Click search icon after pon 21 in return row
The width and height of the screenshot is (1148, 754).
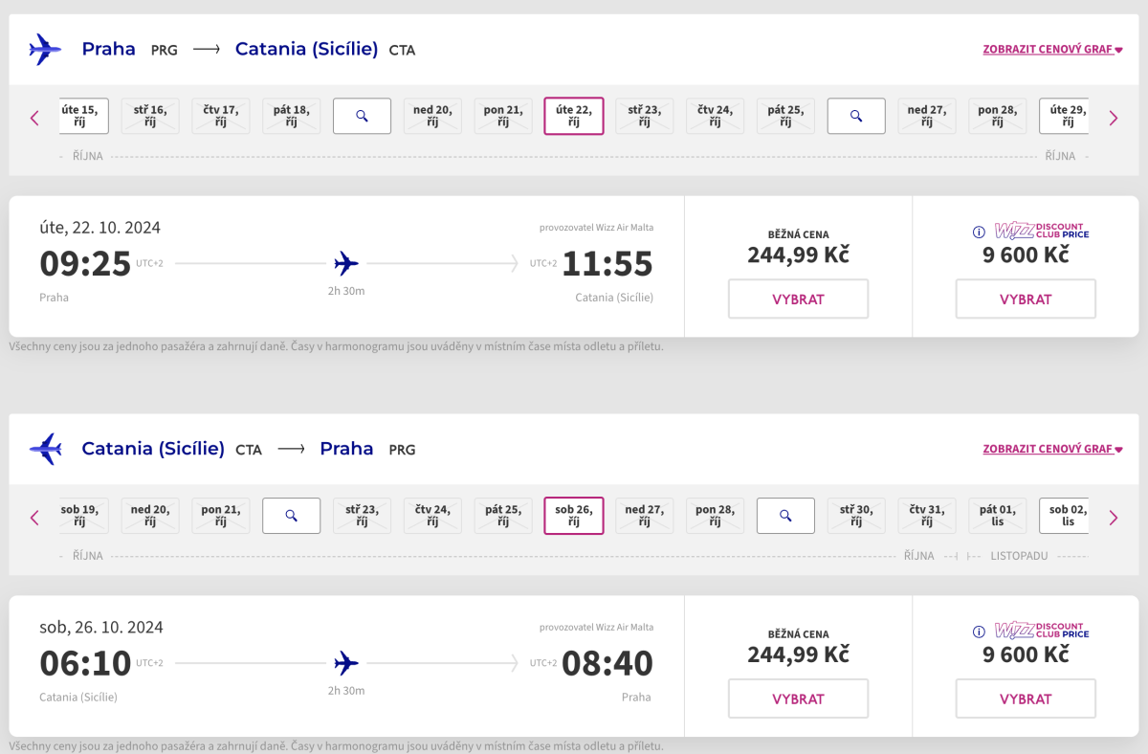pos(291,516)
